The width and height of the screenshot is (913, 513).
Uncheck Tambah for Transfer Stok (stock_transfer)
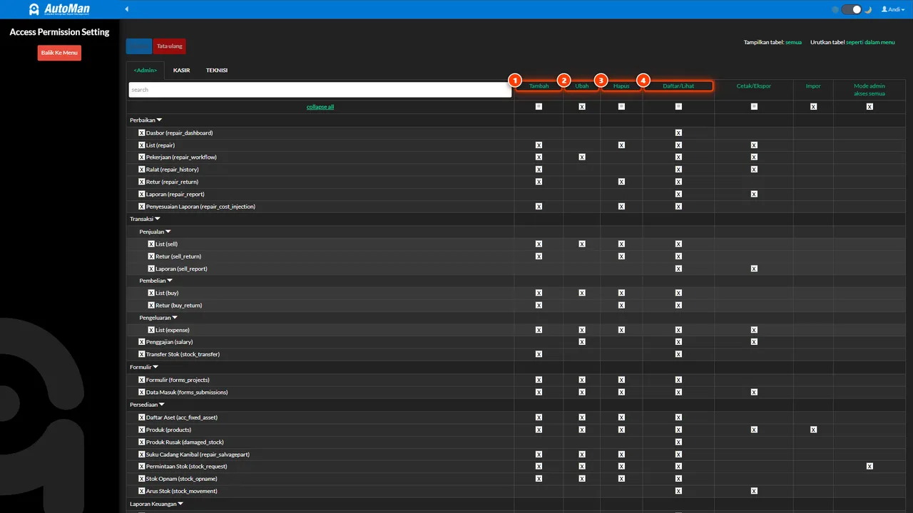pyautogui.click(x=539, y=354)
